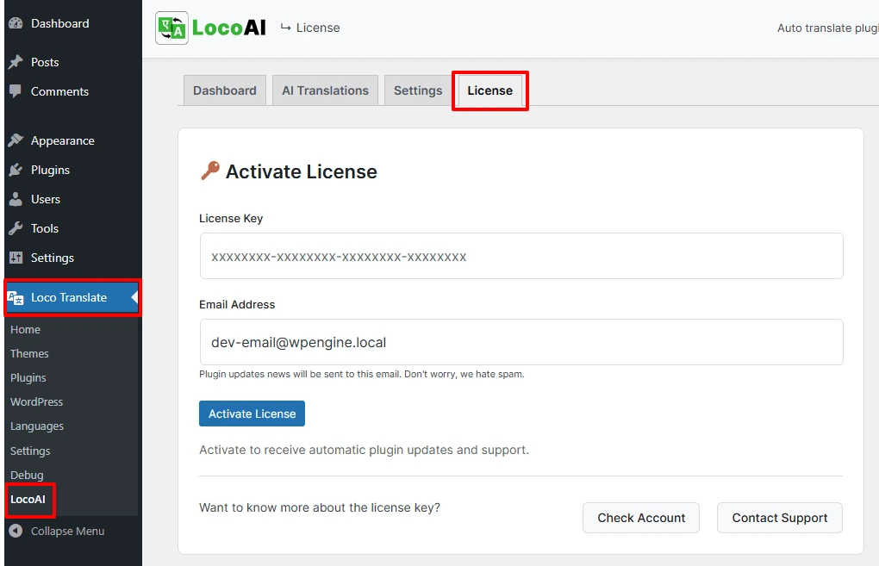The image size is (879, 566).
Task: Click the 'License' breadcrumb text in header
Action: tap(318, 28)
